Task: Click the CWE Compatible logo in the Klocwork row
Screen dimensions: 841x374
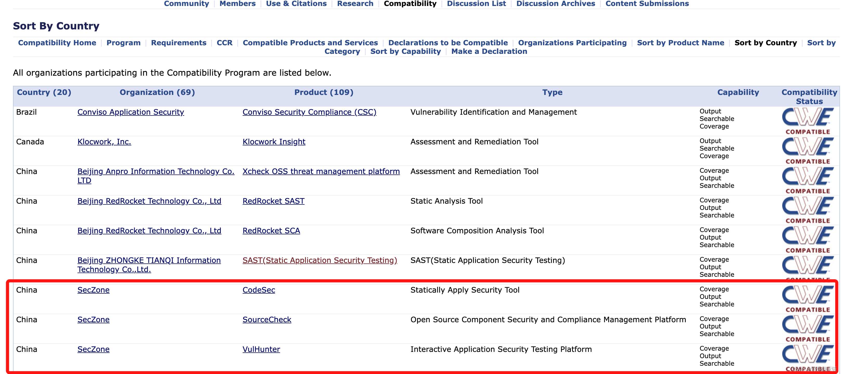Action: (x=808, y=151)
